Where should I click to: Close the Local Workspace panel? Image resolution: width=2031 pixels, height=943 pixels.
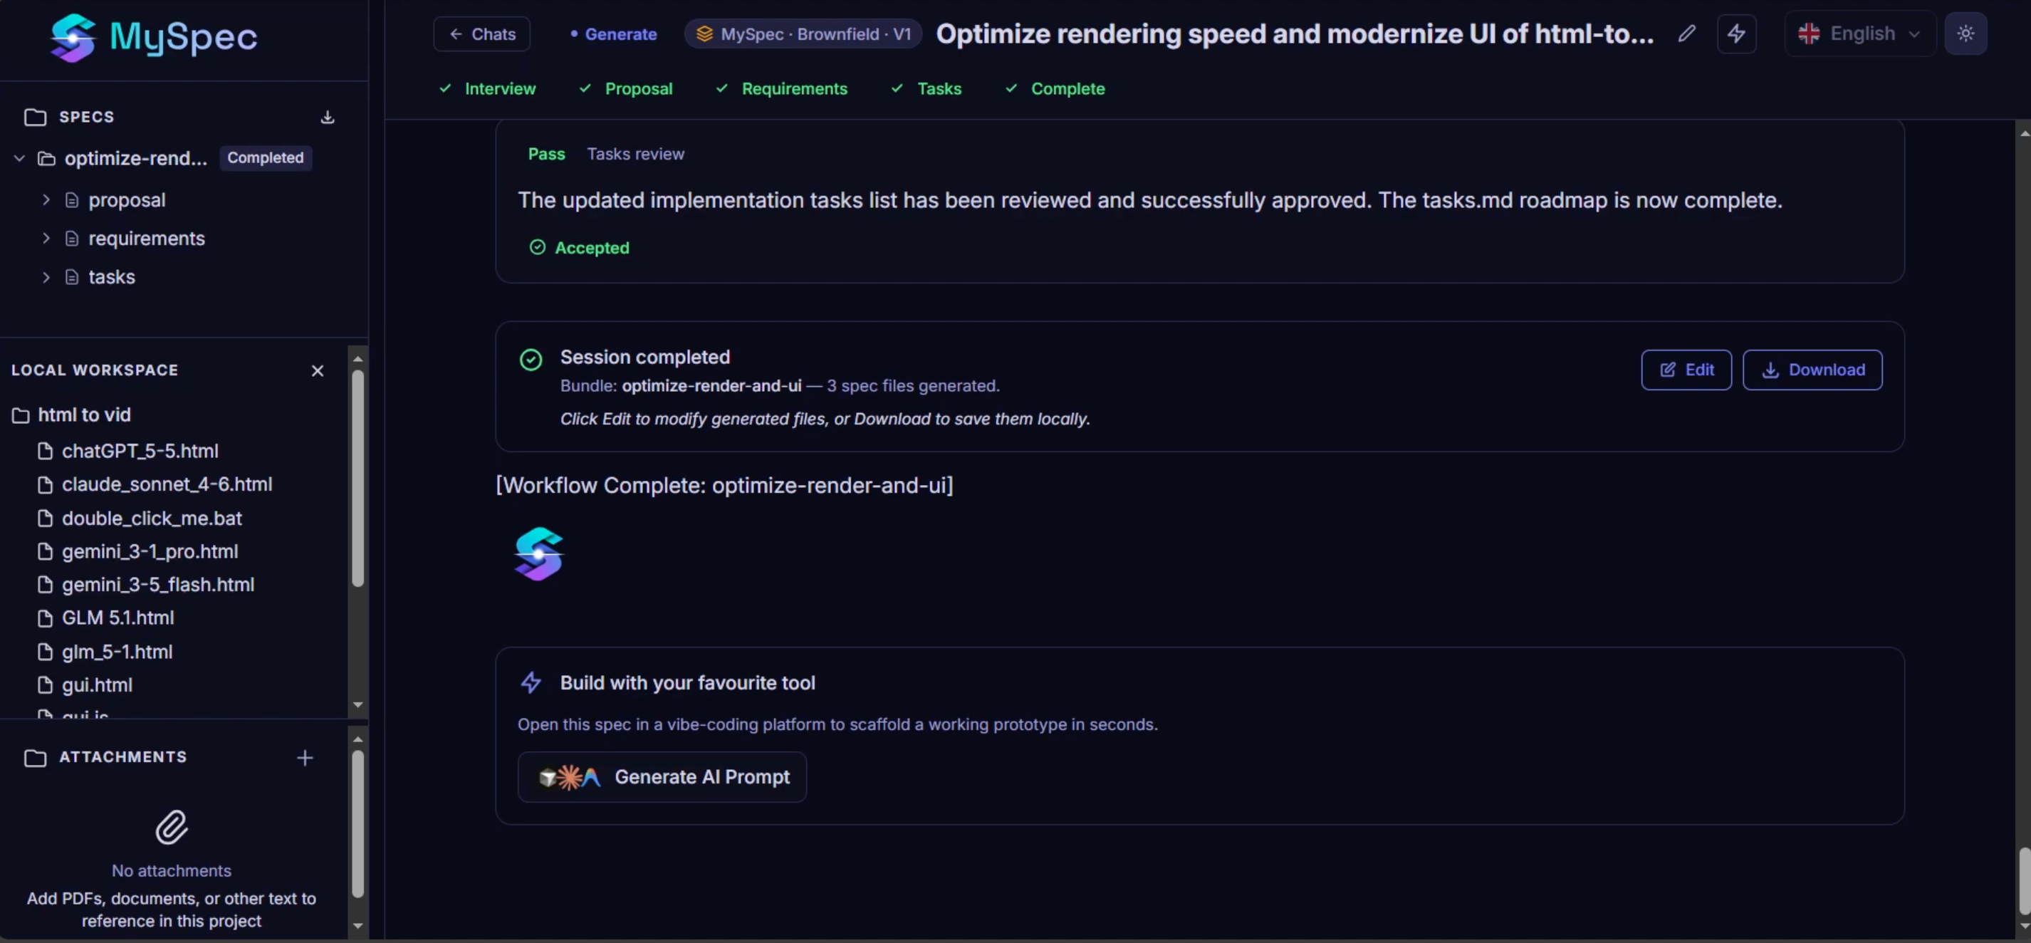[317, 370]
